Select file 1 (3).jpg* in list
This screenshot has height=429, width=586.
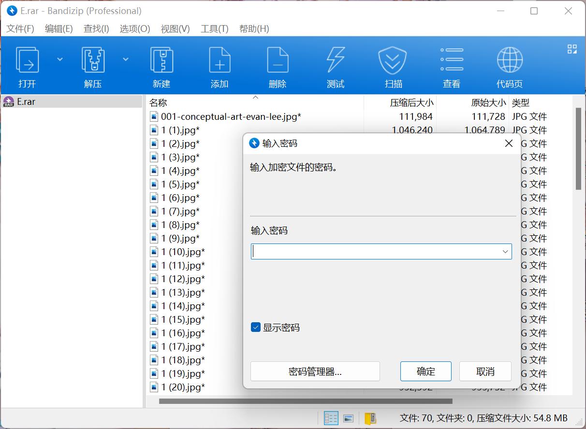coord(180,157)
